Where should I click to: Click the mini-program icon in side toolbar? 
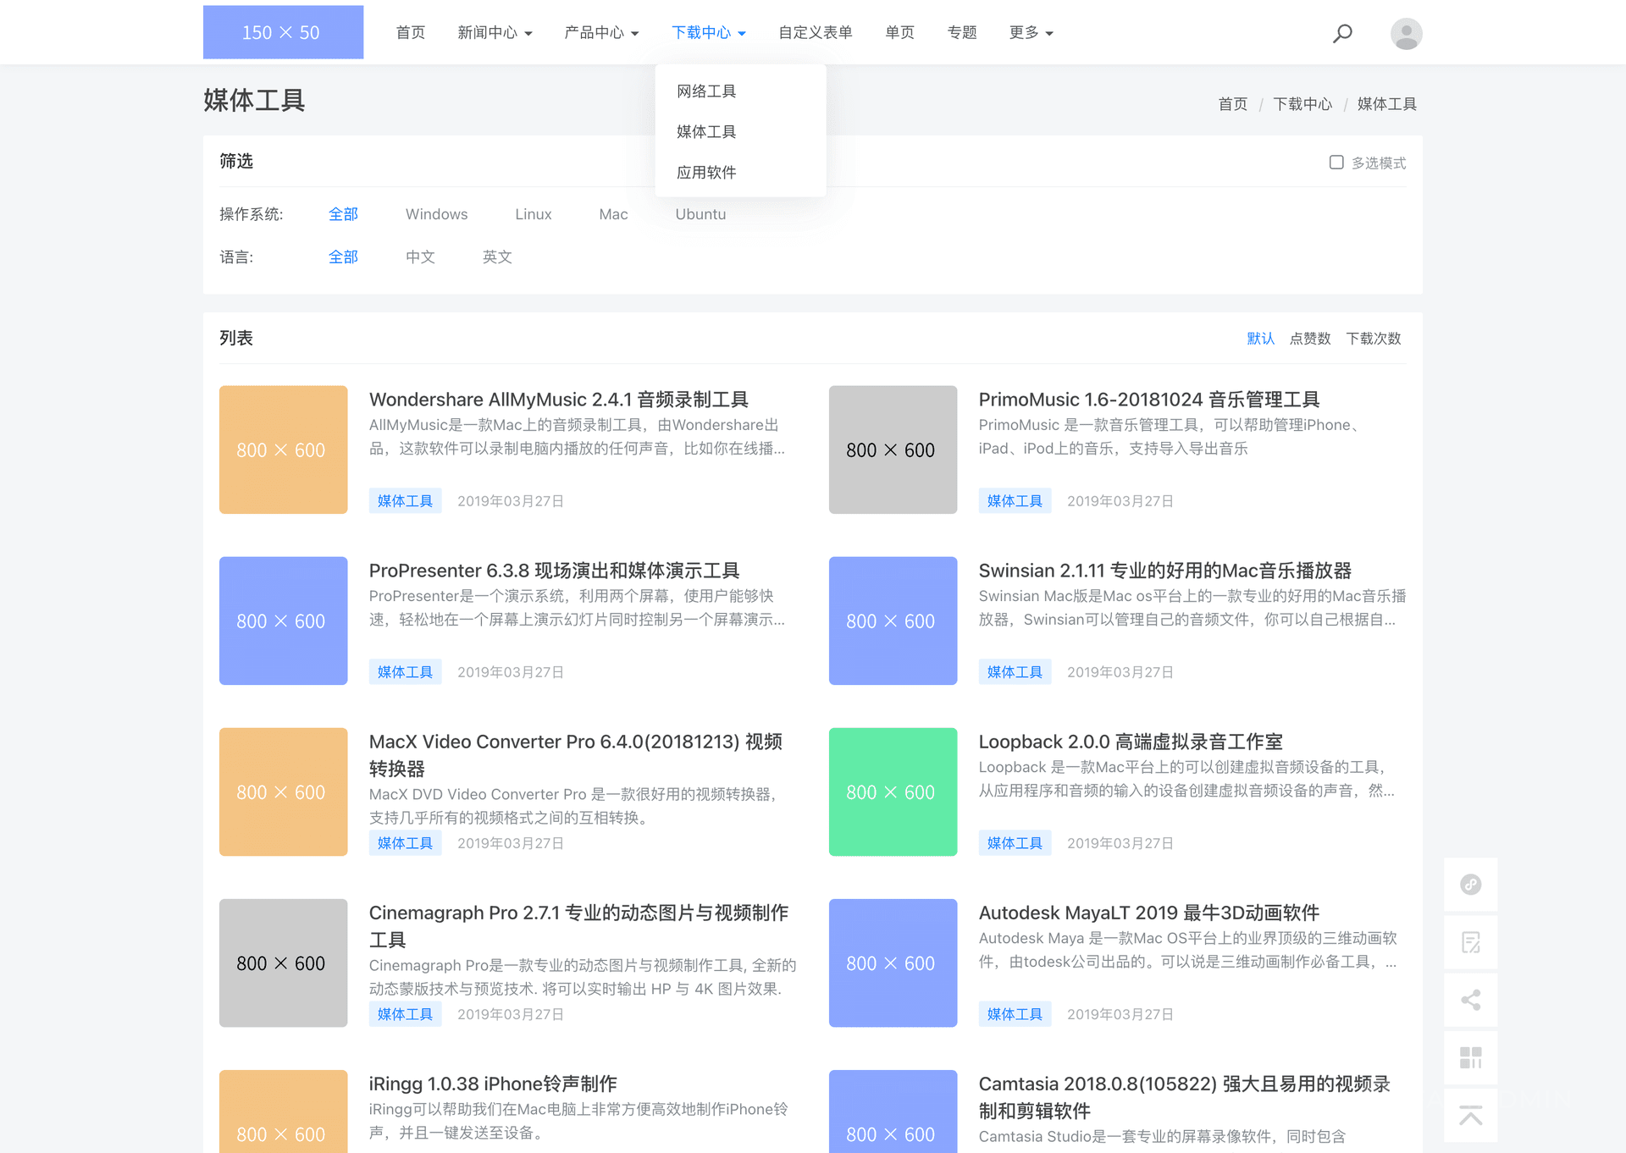point(1471,885)
